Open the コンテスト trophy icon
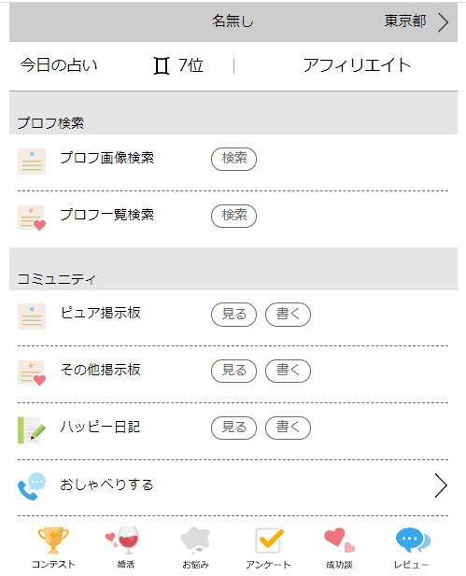This screenshot has height=576, width=466. coord(53,540)
